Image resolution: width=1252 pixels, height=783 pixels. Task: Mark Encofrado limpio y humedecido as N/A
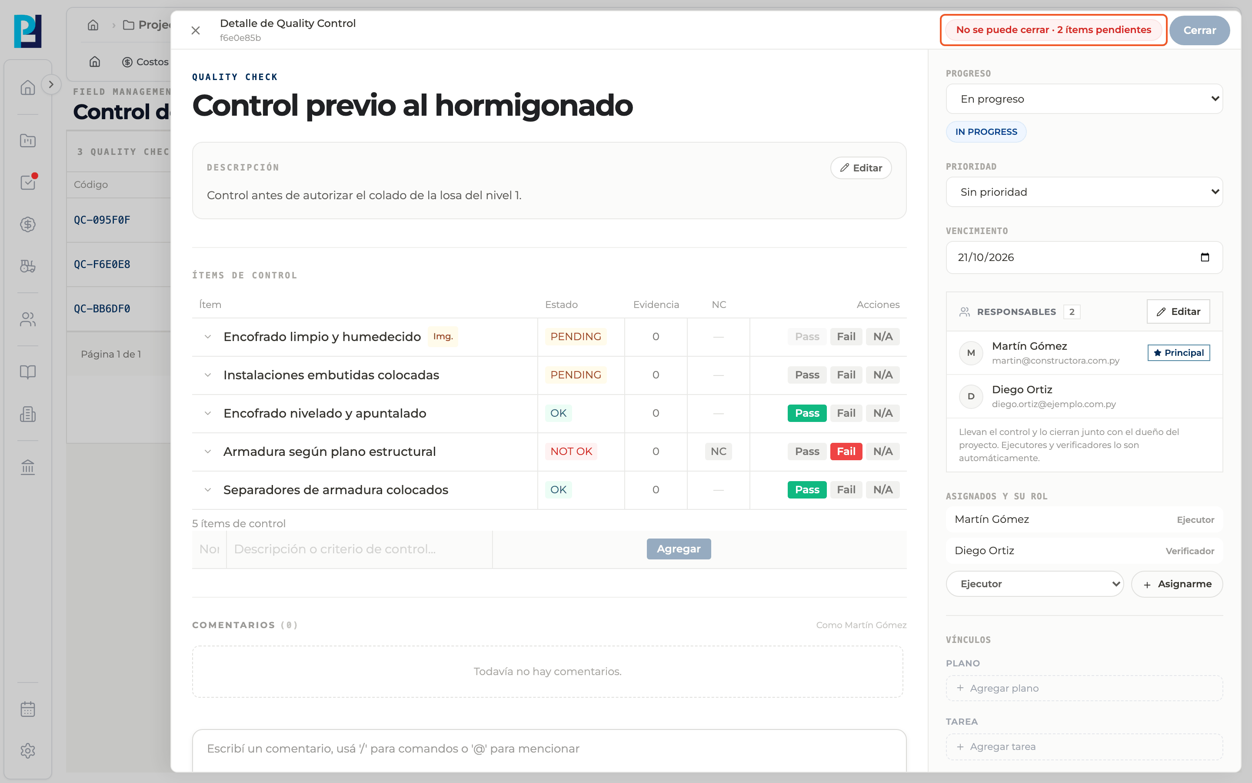(882, 337)
